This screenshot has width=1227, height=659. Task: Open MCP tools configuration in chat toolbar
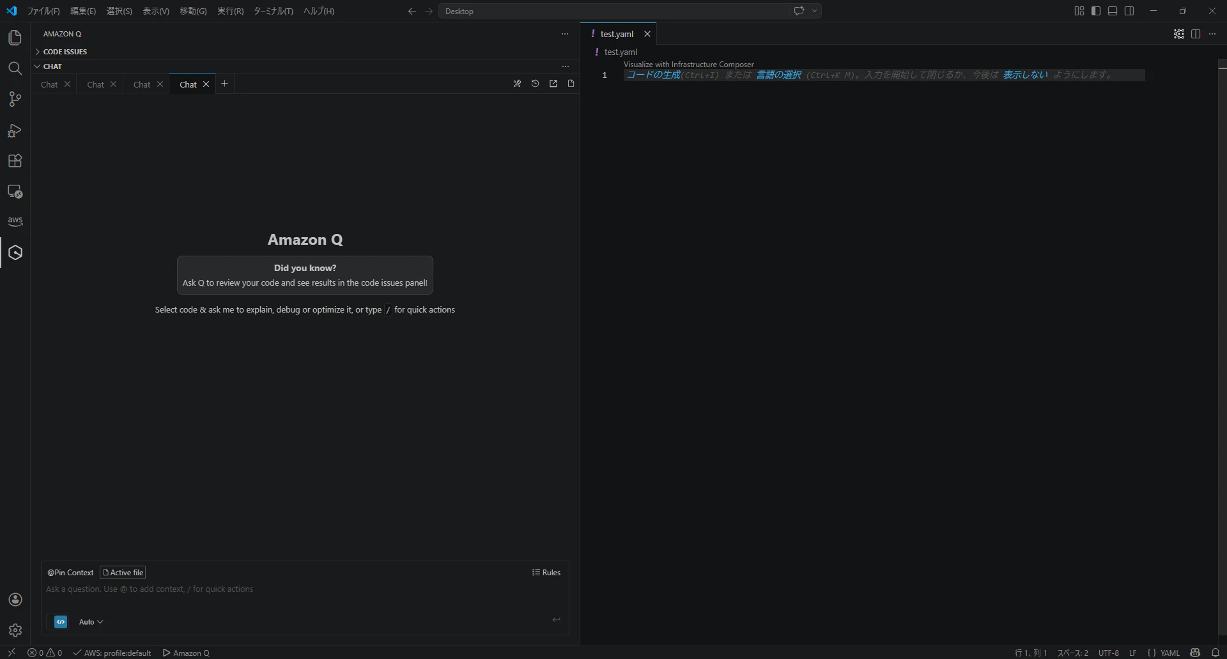pos(517,84)
